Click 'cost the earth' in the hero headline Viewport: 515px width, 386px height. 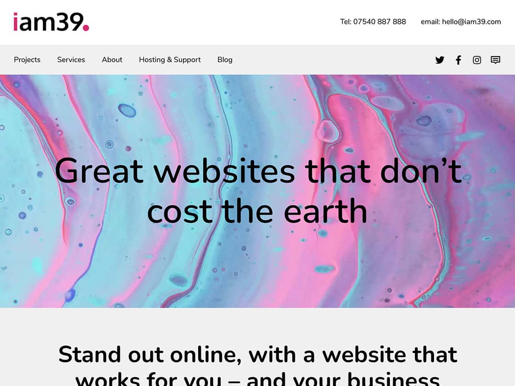(257, 211)
